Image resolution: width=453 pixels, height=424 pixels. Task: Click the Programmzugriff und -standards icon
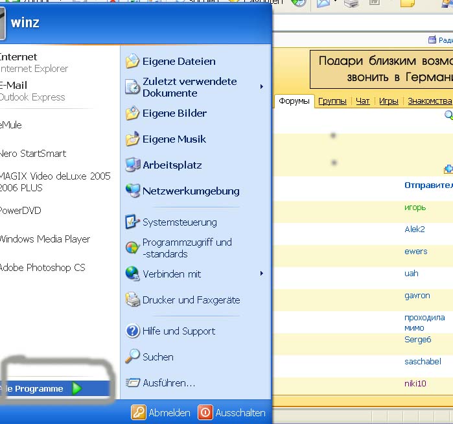coord(133,248)
